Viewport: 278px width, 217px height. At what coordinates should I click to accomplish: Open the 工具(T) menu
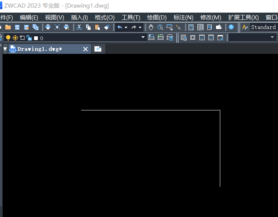click(131, 17)
